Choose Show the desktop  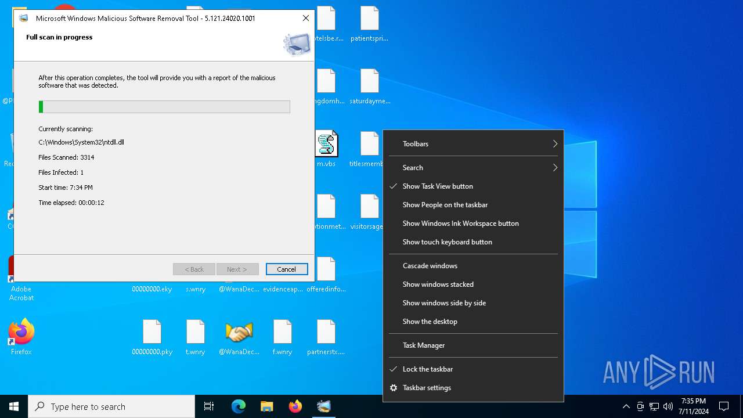(473, 322)
